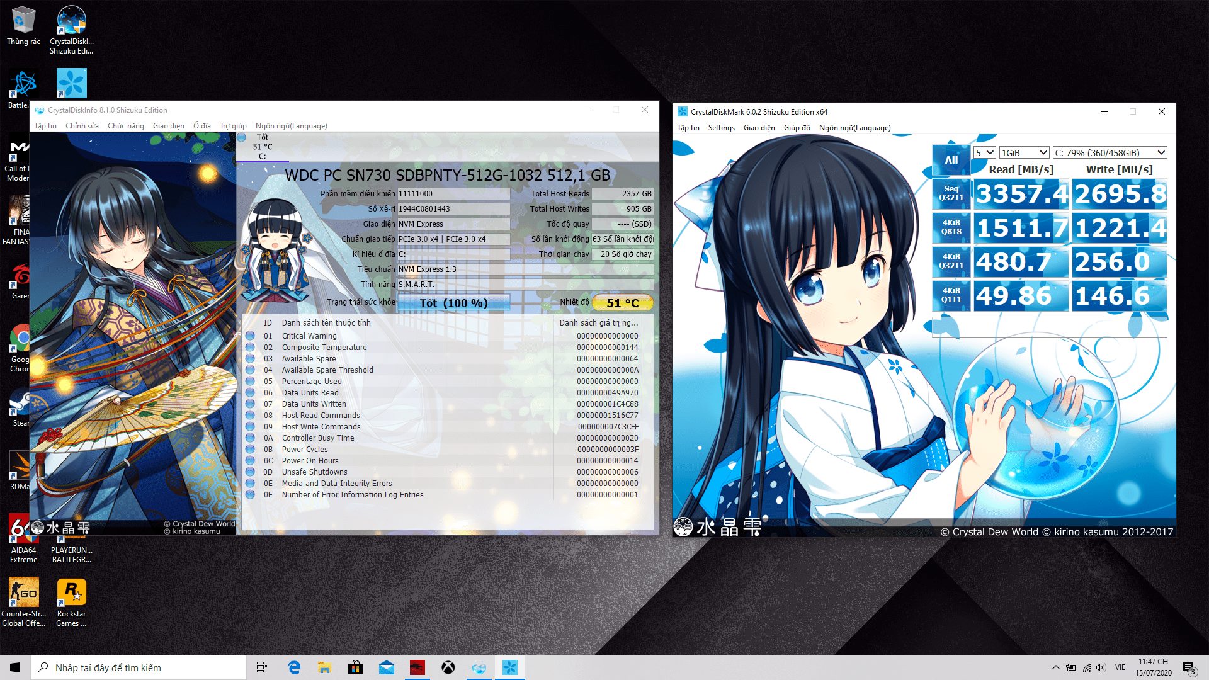
Task: Open the volume control in system tray
Action: coord(1100,667)
